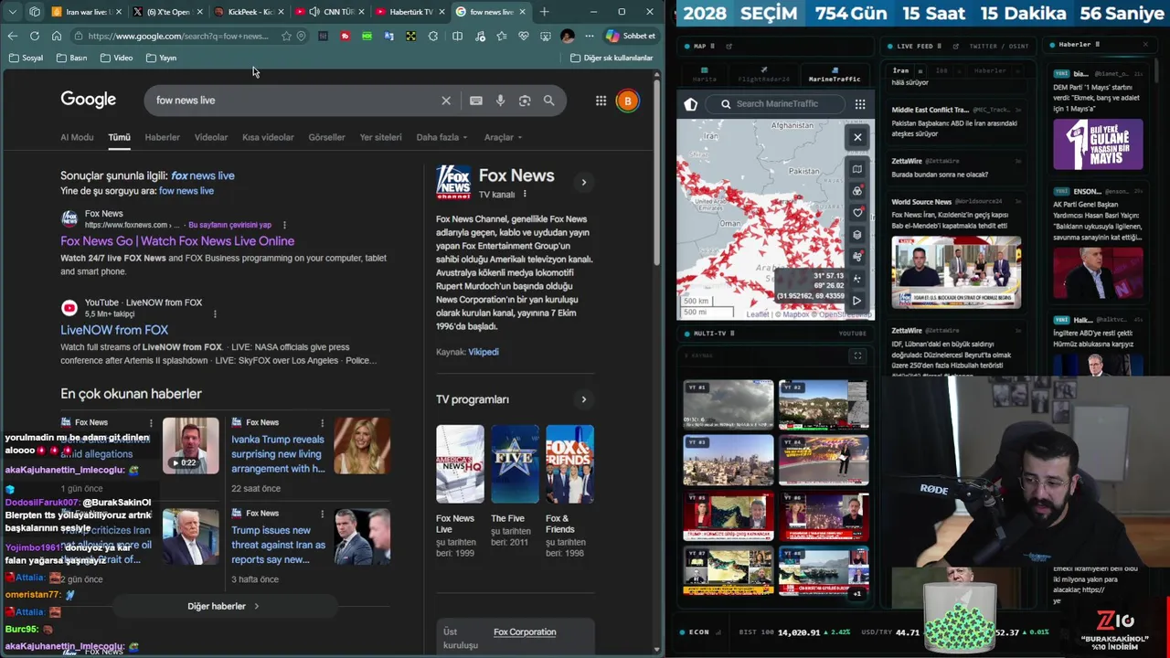Mute the CNN TÜR tab via speaker icon
Screen dimensions: 1170x658
(x=314, y=12)
